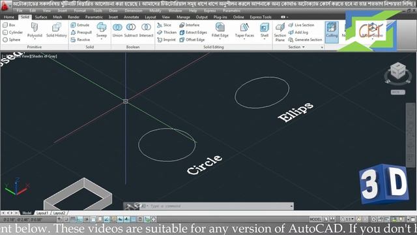Open the File menu
This screenshot has height=235, width=417.
pos(20,10)
